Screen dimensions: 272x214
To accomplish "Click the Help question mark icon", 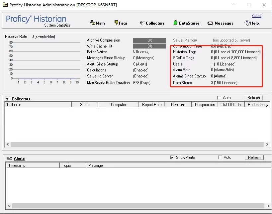I will (247, 23).
